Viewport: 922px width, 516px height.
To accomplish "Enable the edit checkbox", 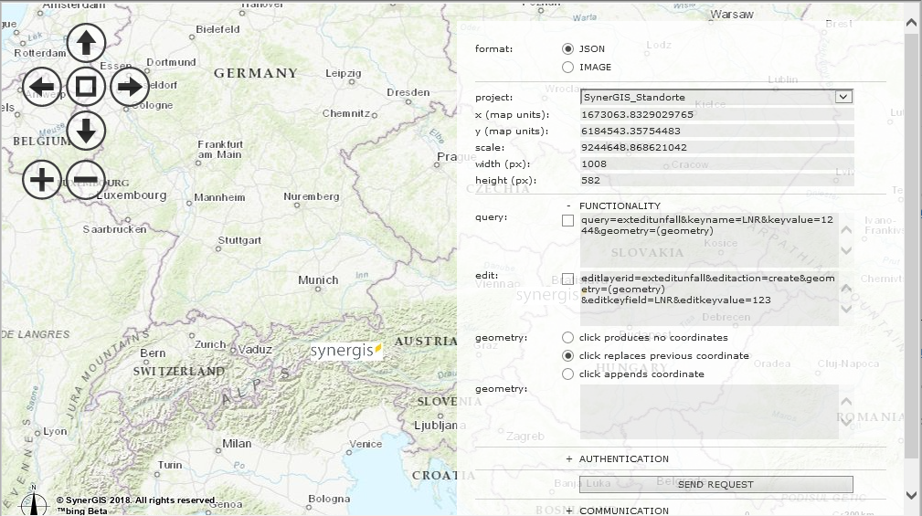I will [568, 279].
